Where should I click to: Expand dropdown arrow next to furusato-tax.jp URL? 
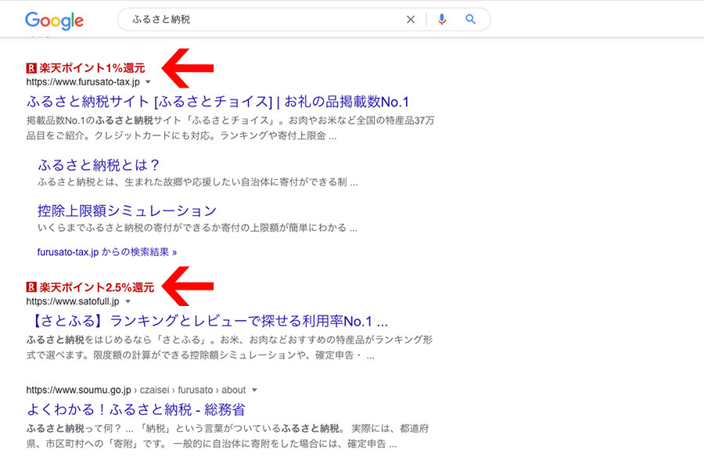tap(148, 82)
